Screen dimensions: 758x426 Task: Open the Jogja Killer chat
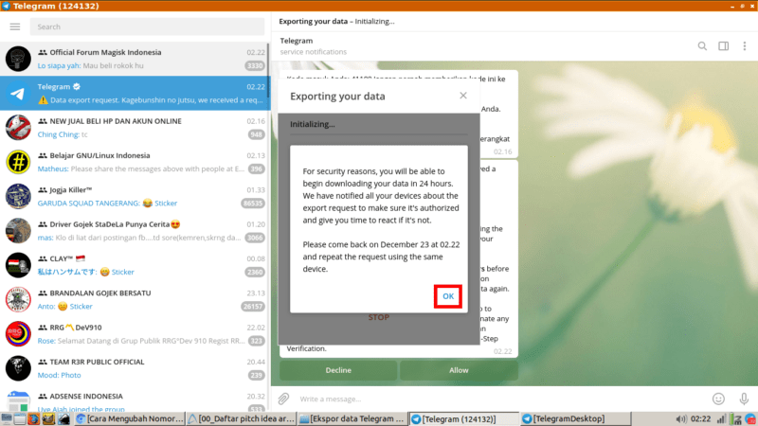pyautogui.click(x=135, y=196)
